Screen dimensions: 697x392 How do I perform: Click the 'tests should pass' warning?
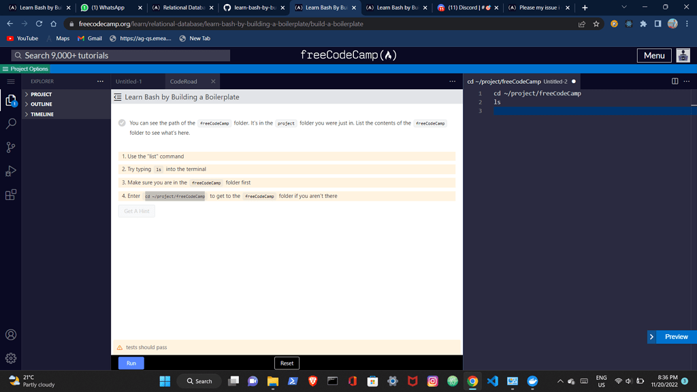[287, 347]
